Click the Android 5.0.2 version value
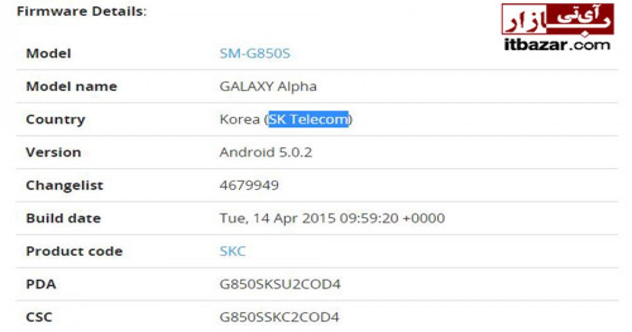The width and height of the screenshot is (632, 332). coord(266,152)
